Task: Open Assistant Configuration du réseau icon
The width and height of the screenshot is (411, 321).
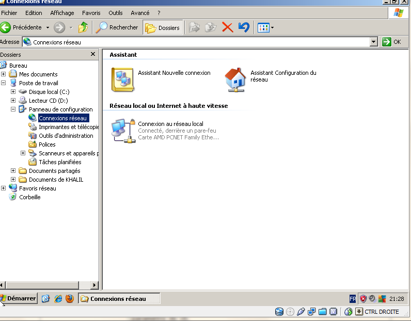Action: (236, 79)
